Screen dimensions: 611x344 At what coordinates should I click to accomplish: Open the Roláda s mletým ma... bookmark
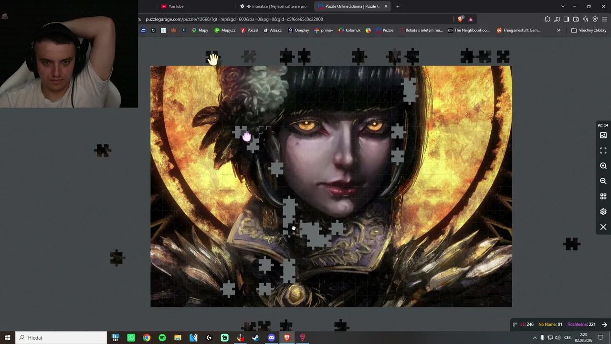pos(421,30)
